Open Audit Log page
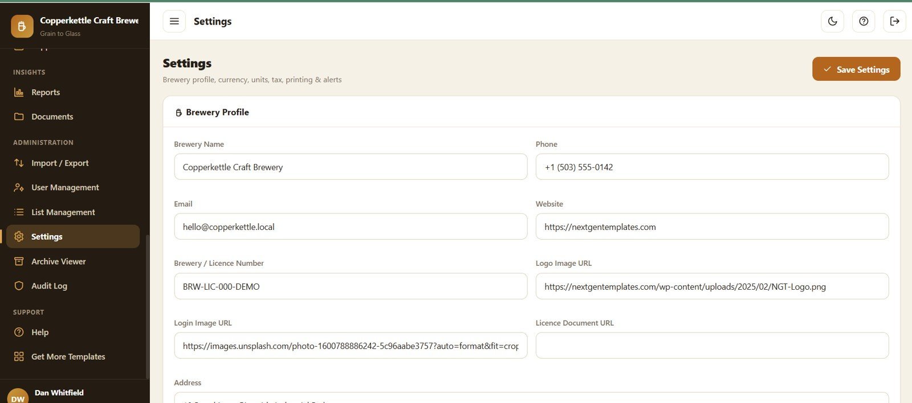Image resolution: width=912 pixels, height=403 pixels. [73, 286]
